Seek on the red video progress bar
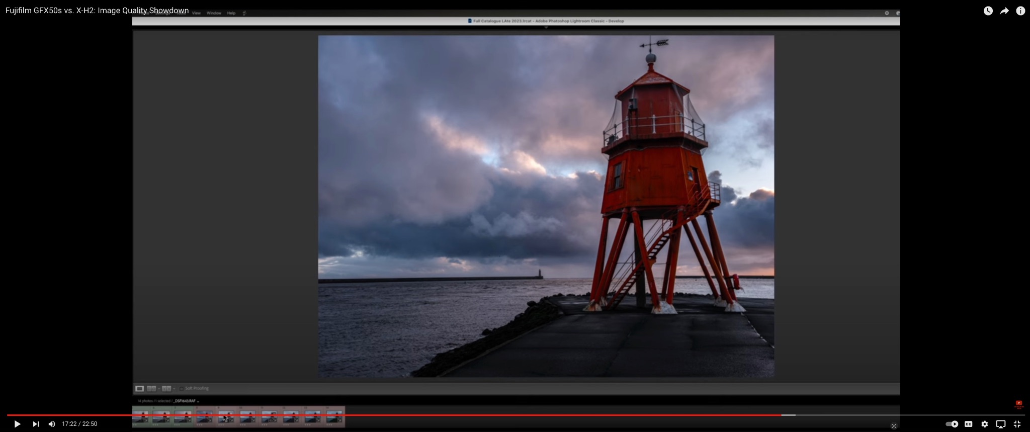The height and width of the screenshot is (432, 1030). click(x=394, y=415)
